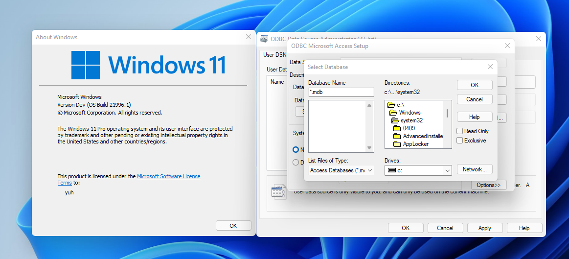Screen dimensions: 569x259
Task: Click Help in the Select Database dialog
Action: 475,117
